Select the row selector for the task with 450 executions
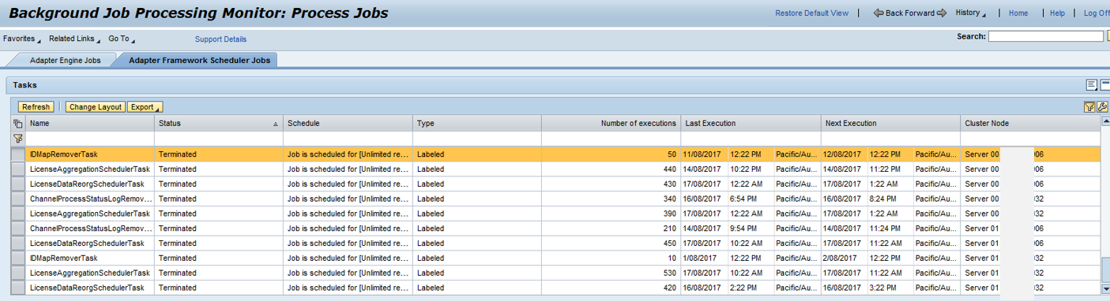The width and height of the screenshot is (1110, 301). pos(18,243)
